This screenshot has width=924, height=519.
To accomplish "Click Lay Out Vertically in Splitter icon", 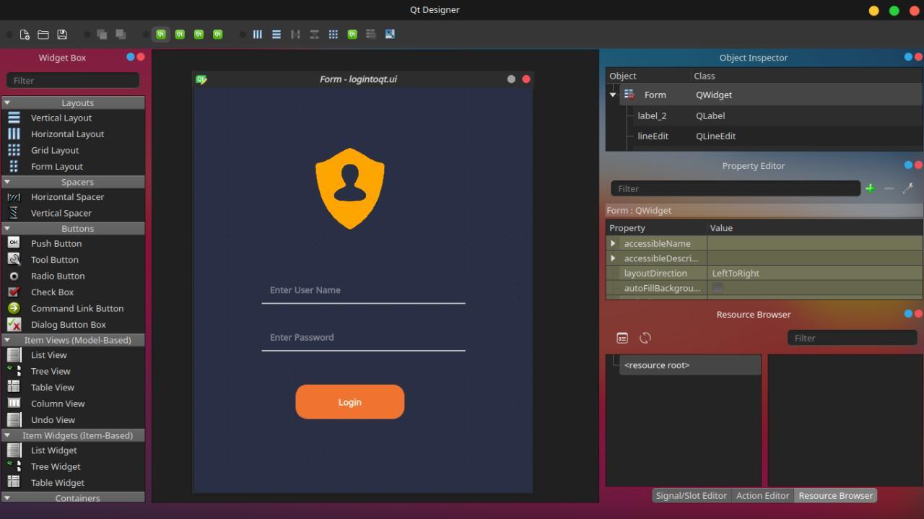I will tap(314, 34).
